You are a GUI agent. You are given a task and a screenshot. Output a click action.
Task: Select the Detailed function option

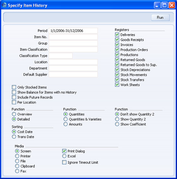click(x=14, y=119)
